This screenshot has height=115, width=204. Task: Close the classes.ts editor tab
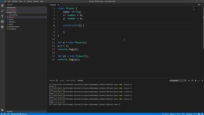pos(58,5)
